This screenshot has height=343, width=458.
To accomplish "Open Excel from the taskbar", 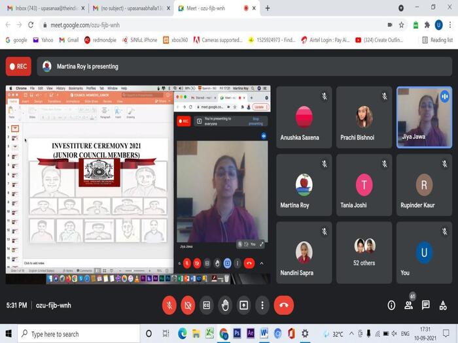I will [209, 333].
